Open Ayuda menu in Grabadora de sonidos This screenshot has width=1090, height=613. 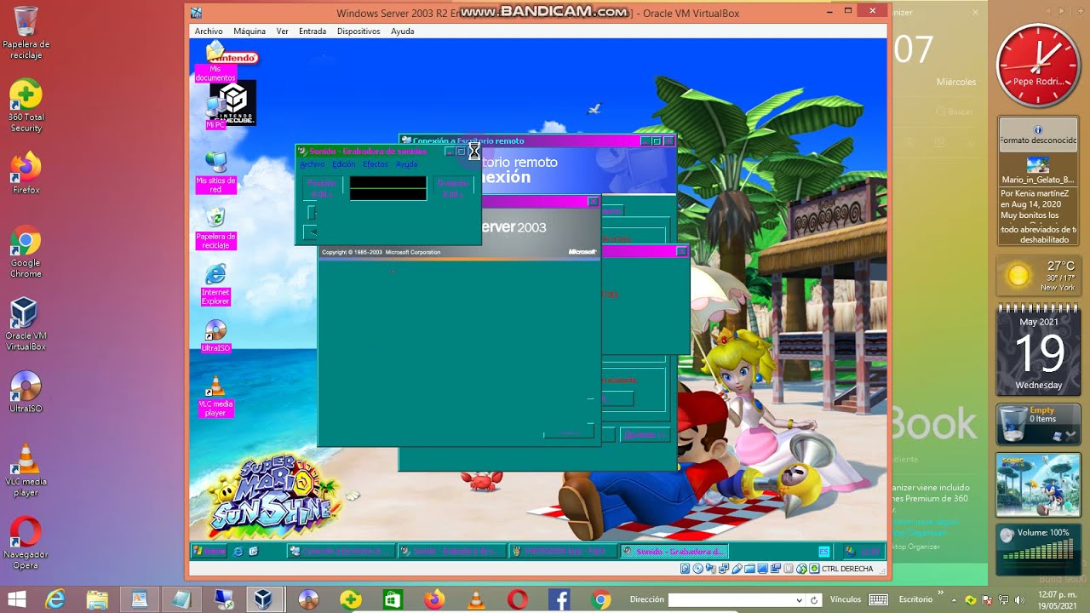(x=406, y=164)
